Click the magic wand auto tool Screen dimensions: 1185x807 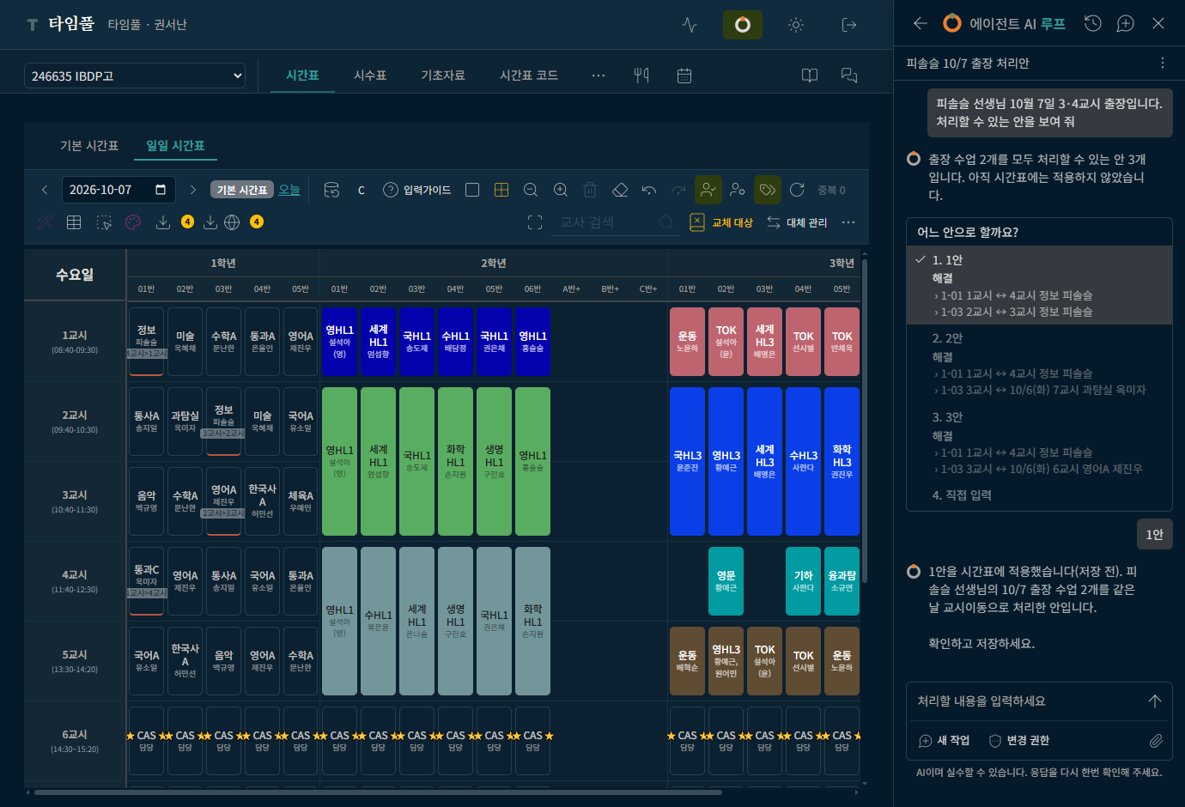coord(45,222)
